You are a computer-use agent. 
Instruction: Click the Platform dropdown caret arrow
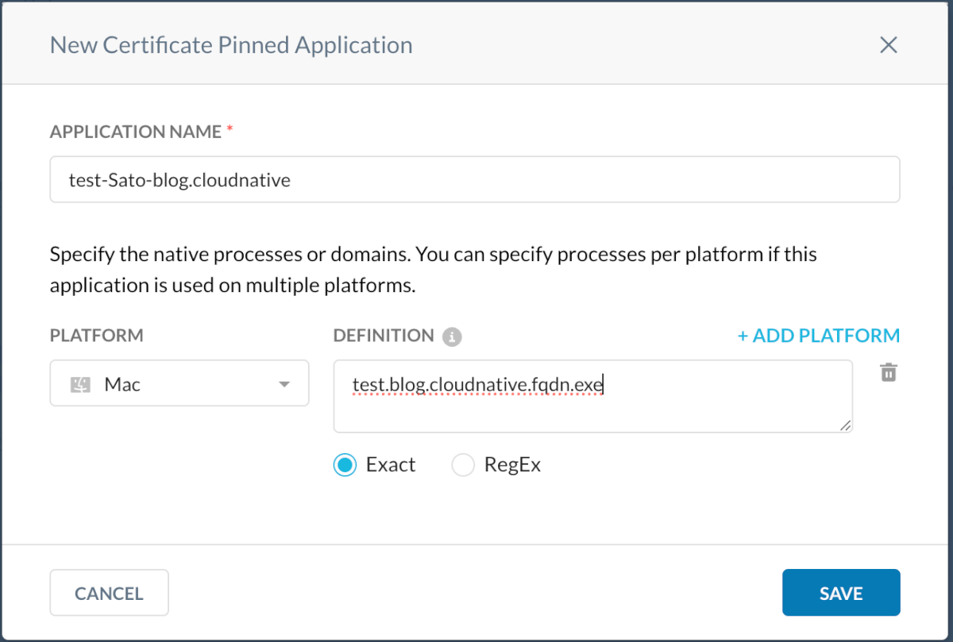point(284,384)
